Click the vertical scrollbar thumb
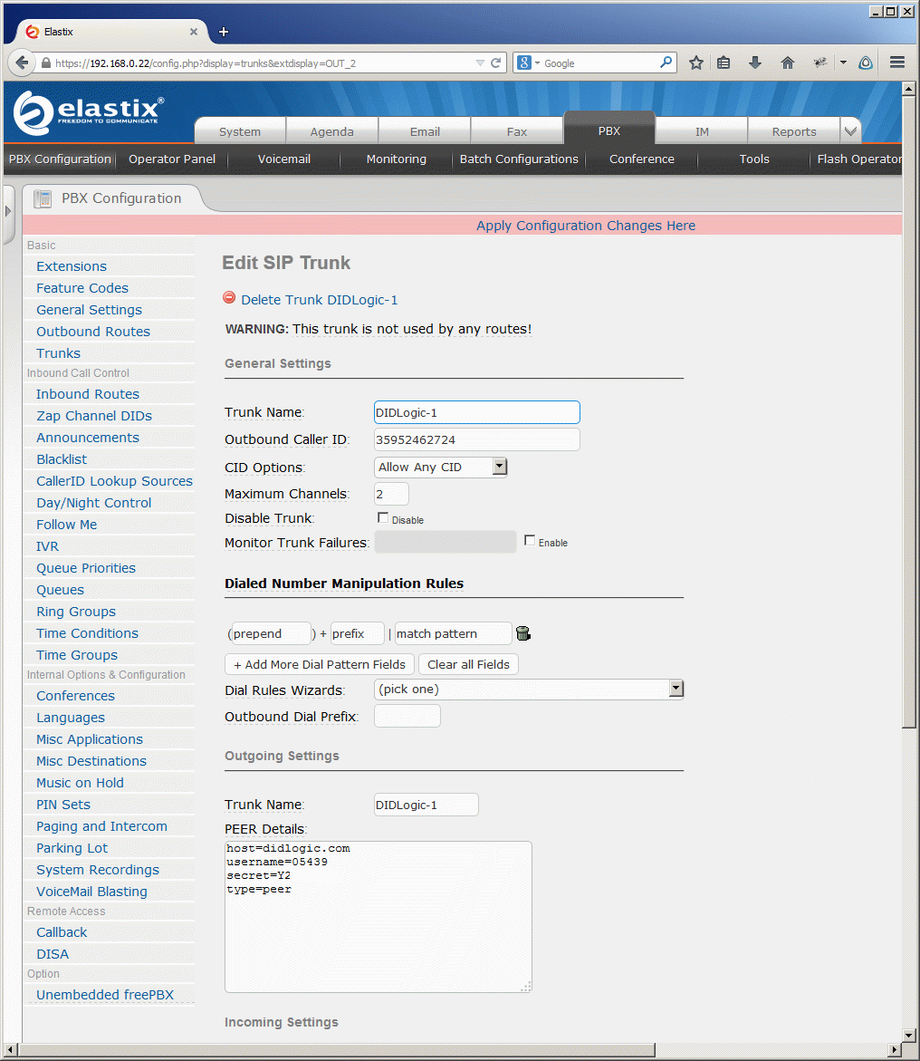 coord(909,411)
